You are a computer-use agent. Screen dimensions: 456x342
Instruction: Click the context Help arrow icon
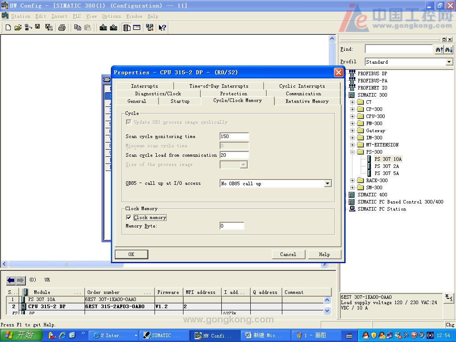point(162,28)
